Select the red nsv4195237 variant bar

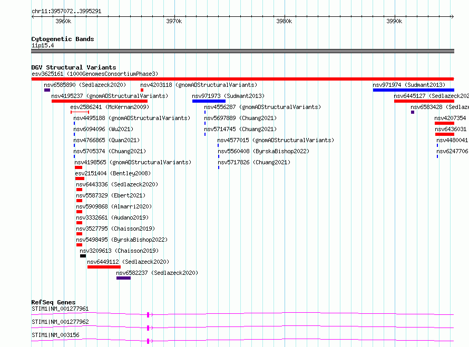100,101
